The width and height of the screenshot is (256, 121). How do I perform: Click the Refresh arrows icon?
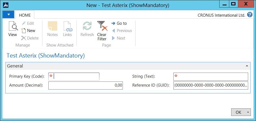click(x=87, y=26)
